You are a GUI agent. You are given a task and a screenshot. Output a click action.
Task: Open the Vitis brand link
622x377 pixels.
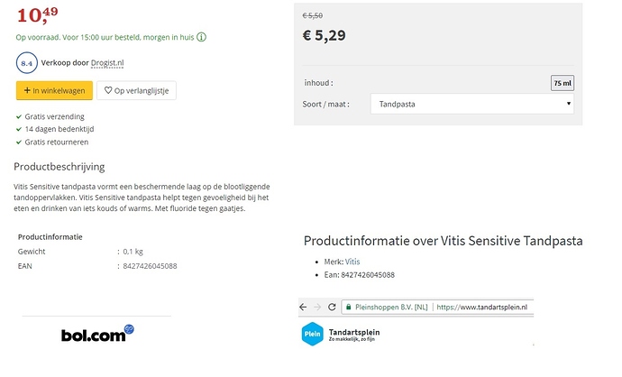[352, 262]
